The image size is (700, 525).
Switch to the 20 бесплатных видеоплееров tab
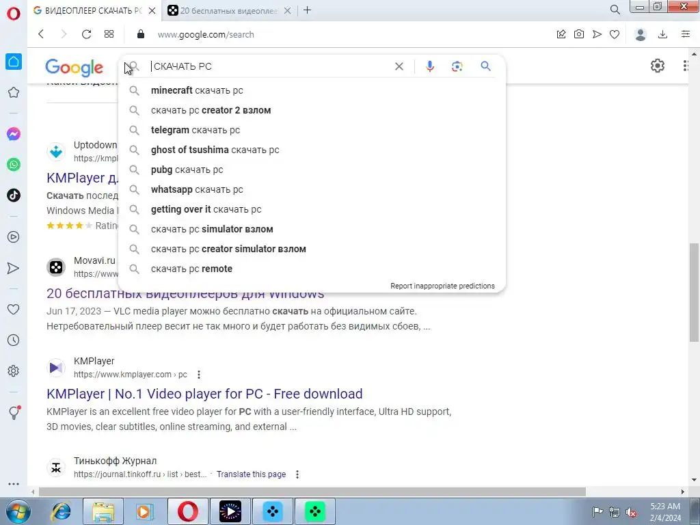(x=224, y=10)
